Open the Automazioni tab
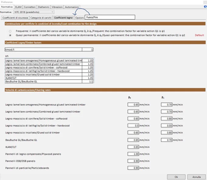The height and width of the screenshot is (180, 207). (72, 7)
